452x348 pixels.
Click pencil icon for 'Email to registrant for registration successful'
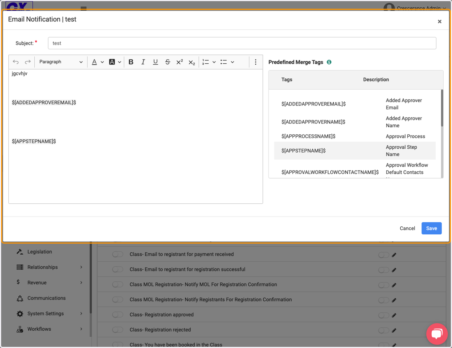pyautogui.click(x=394, y=270)
